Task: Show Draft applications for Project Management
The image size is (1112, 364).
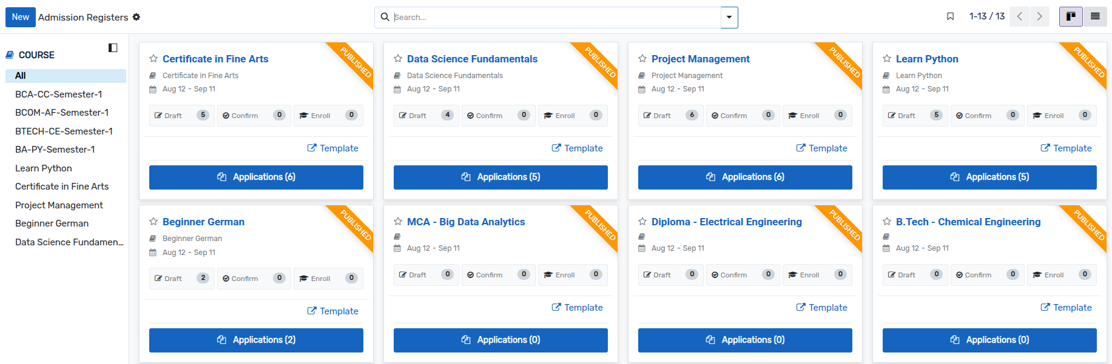Action: click(671, 115)
